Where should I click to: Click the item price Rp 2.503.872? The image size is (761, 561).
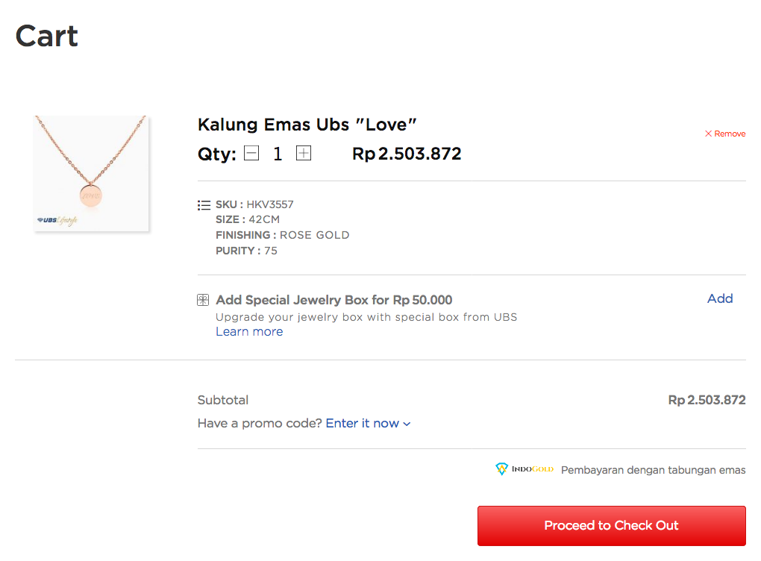click(x=407, y=154)
